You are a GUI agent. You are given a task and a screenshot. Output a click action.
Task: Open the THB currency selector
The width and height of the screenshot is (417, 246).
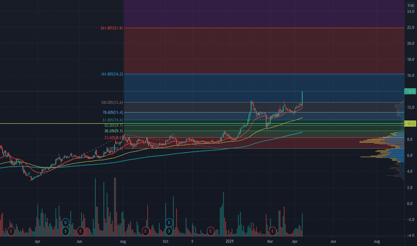click(411, 5)
